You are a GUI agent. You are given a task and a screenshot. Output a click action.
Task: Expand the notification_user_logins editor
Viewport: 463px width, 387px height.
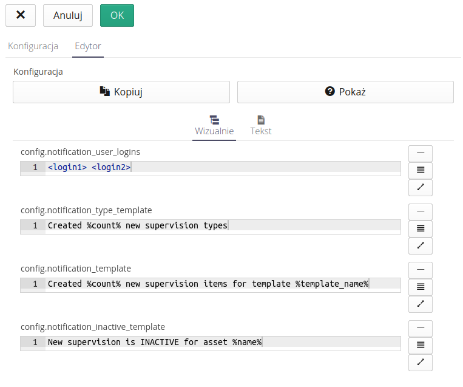coord(421,188)
